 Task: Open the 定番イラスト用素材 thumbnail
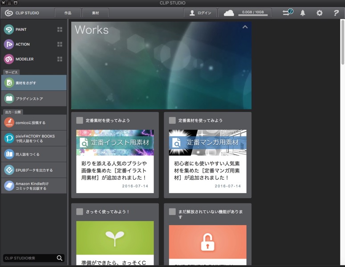click(x=115, y=142)
